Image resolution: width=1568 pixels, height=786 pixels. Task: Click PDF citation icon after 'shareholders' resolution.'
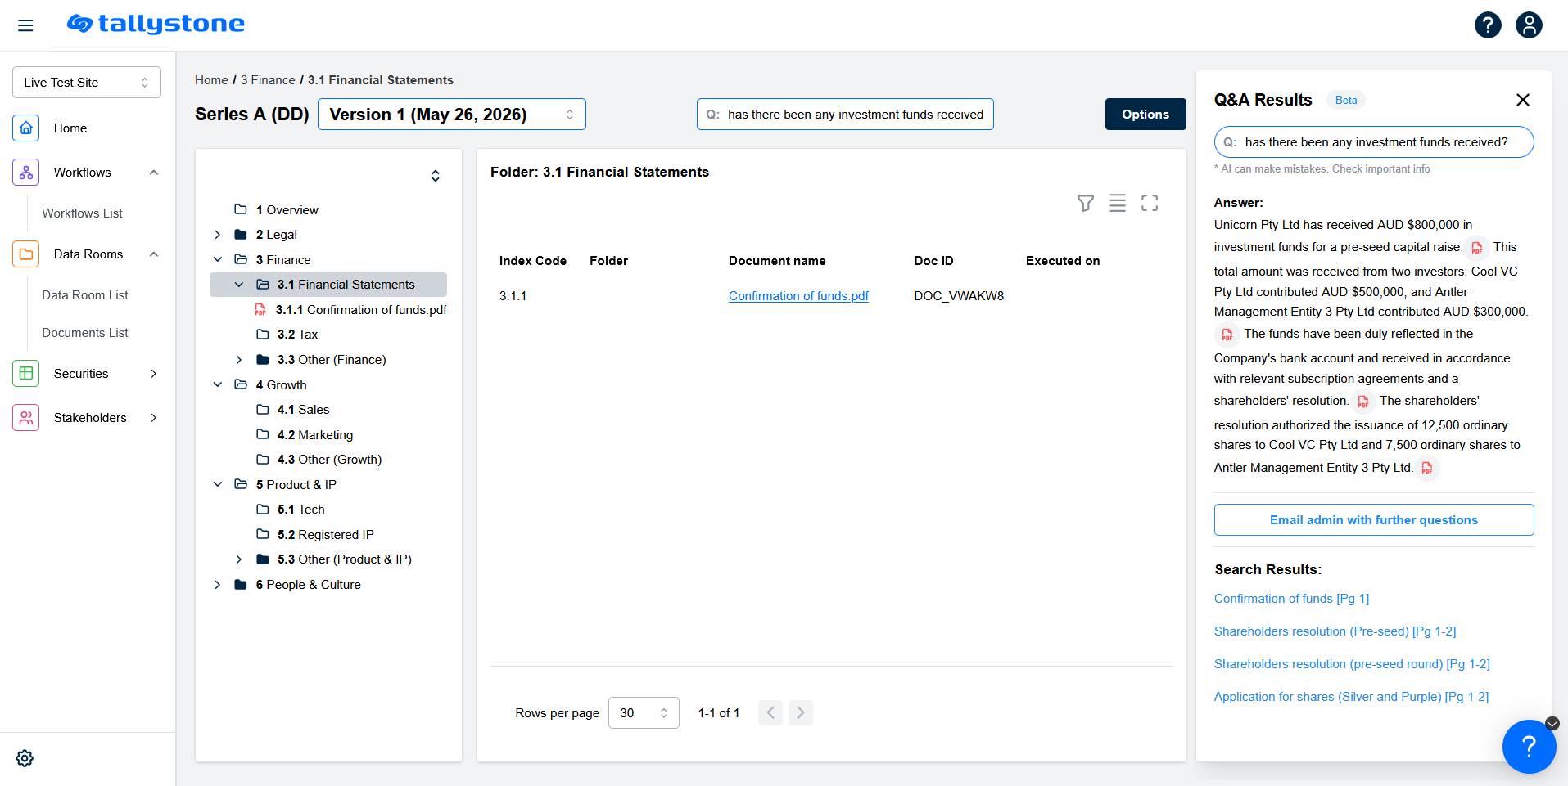pyautogui.click(x=1363, y=402)
